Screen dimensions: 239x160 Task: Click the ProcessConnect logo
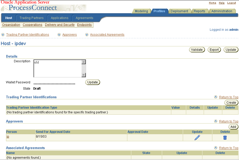pos(33,8)
